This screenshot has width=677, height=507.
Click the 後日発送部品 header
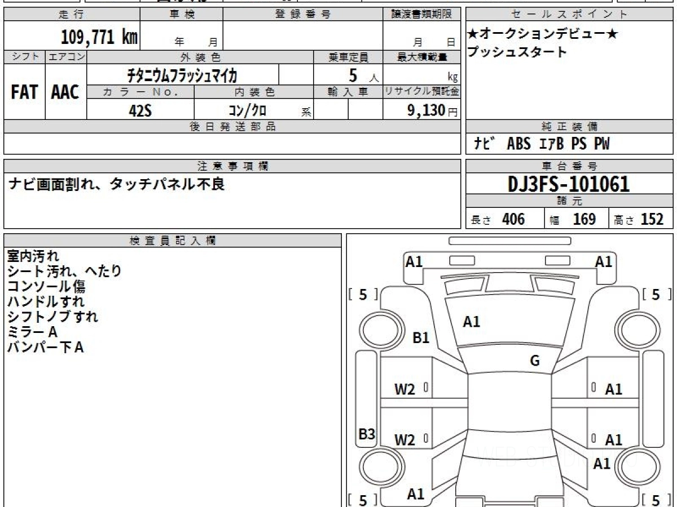[232, 127]
